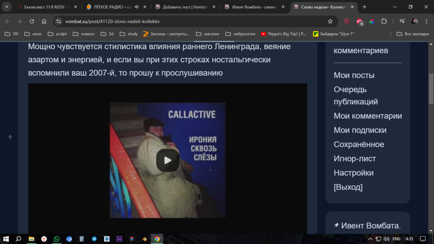
Task: Open the Байдарка Шуя-1 bookmark
Action: 333,34
